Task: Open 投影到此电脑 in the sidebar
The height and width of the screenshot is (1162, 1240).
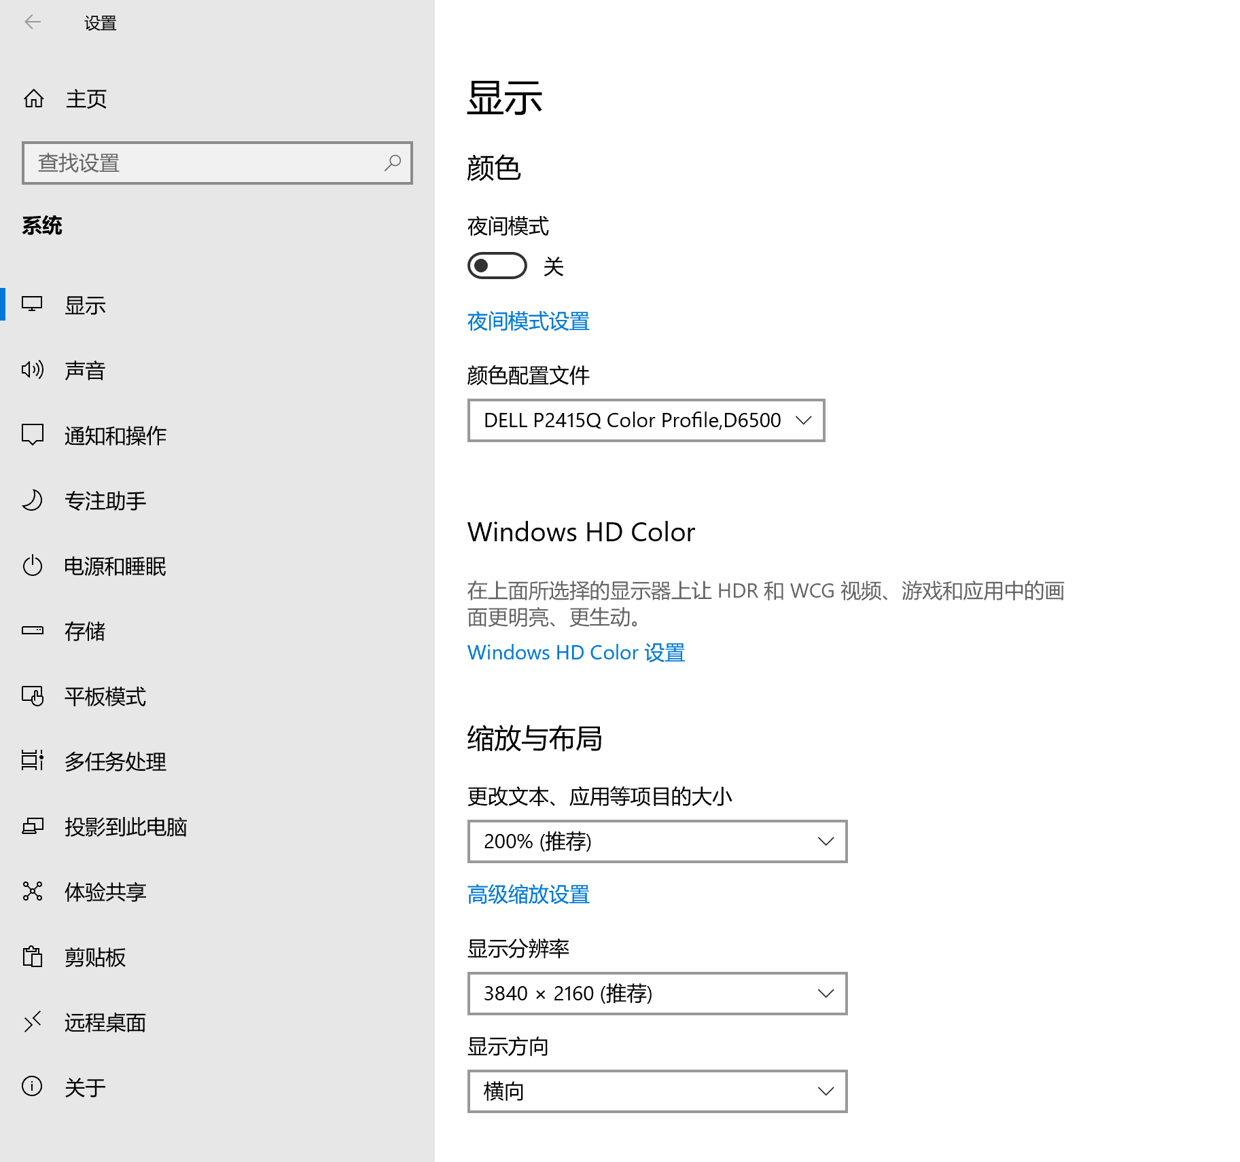Action: 126,827
